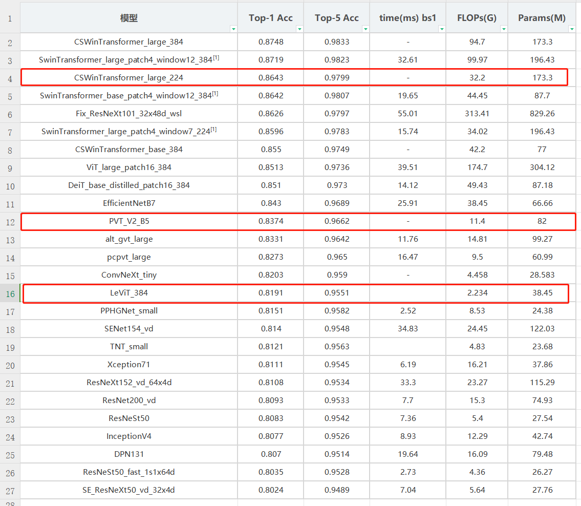Click Params value 115.29
581x506 pixels.
pos(542,383)
